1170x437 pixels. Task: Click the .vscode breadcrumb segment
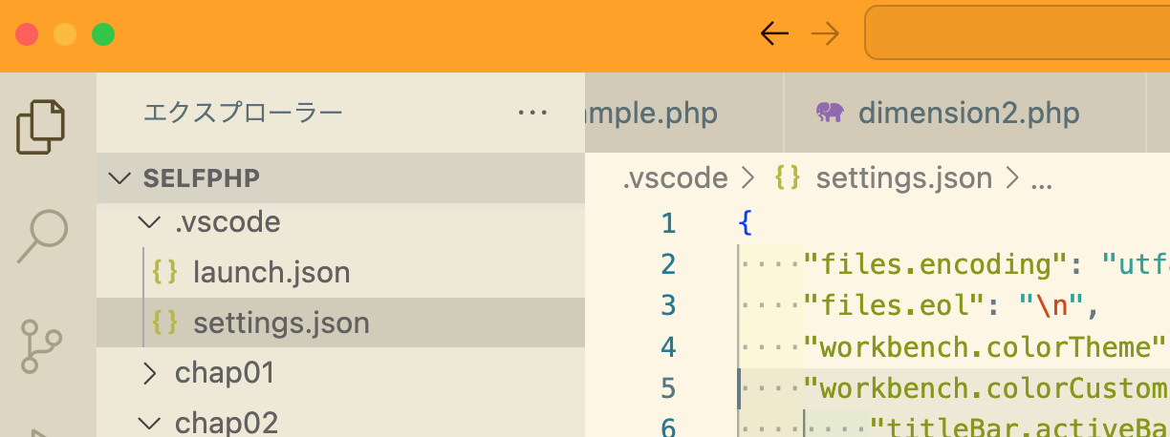[x=675, y=177]
